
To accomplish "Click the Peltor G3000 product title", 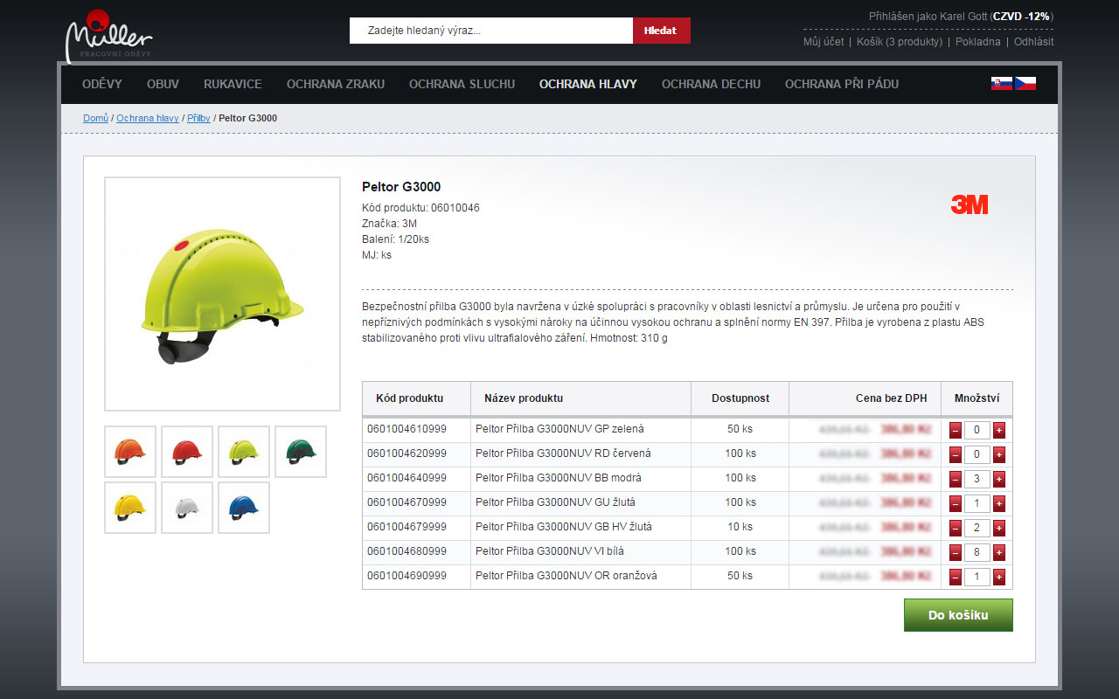I will coord(401,187).
